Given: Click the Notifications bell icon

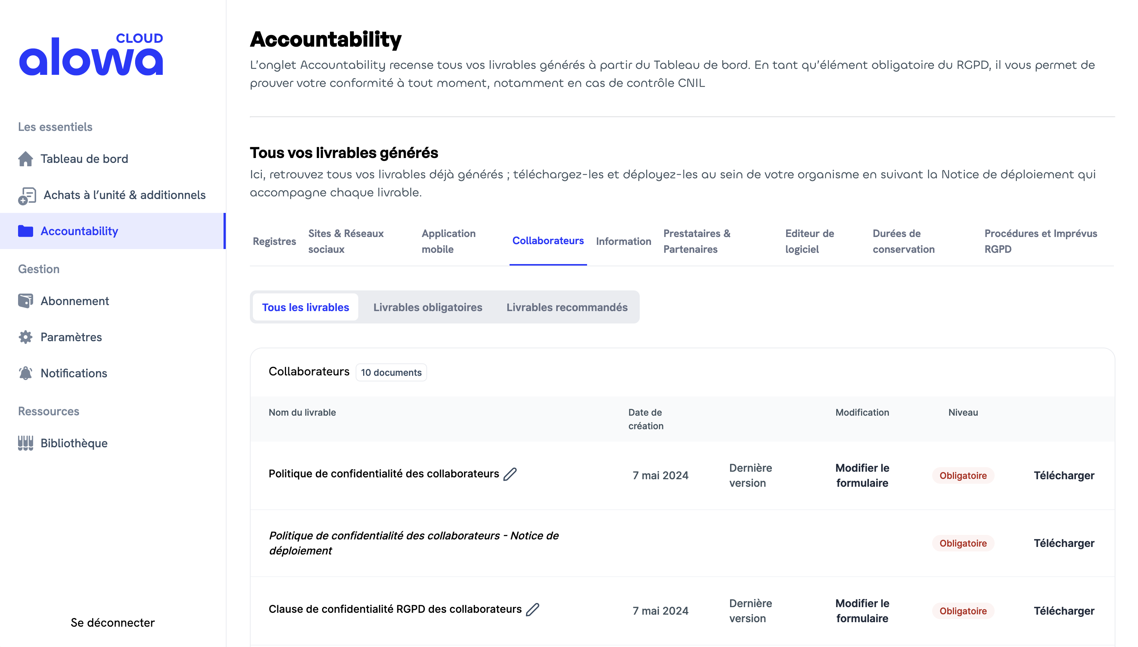Looking at the screenshot, I should 25,373.
